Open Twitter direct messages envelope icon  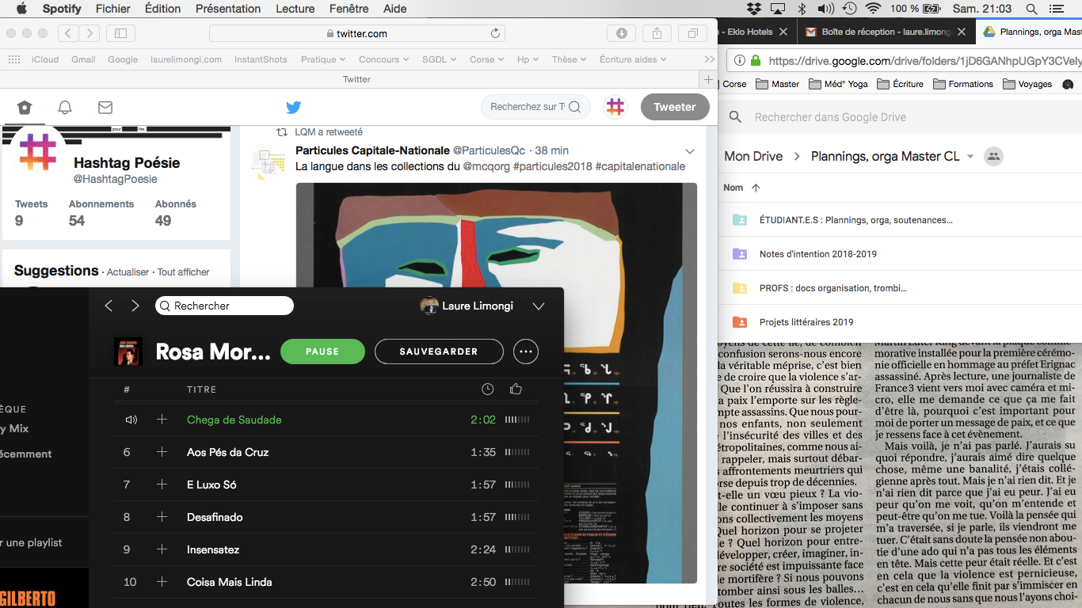[x=105, y=108]
